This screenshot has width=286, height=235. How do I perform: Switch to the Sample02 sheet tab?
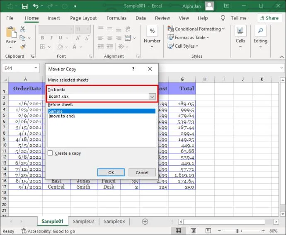click(83, 221)
